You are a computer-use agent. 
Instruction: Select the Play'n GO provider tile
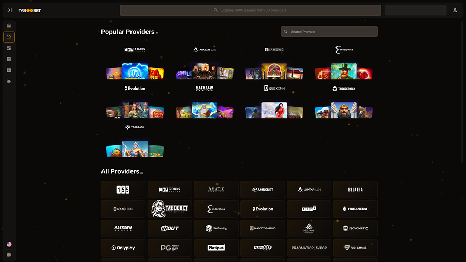tap(263, 248)
